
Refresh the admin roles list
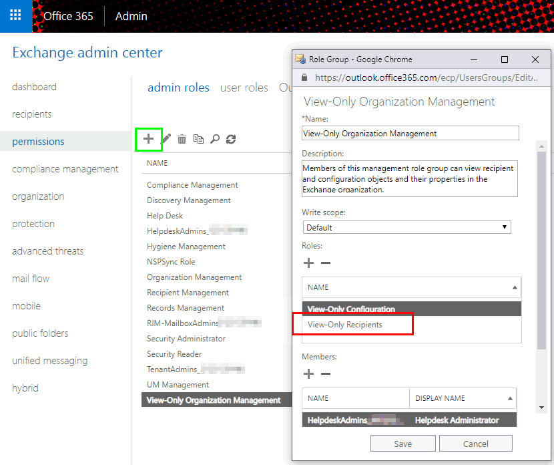231,139
